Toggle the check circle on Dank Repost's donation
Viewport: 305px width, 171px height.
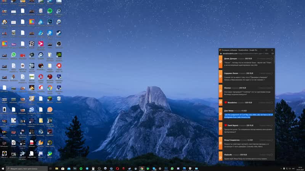point(272,125)
